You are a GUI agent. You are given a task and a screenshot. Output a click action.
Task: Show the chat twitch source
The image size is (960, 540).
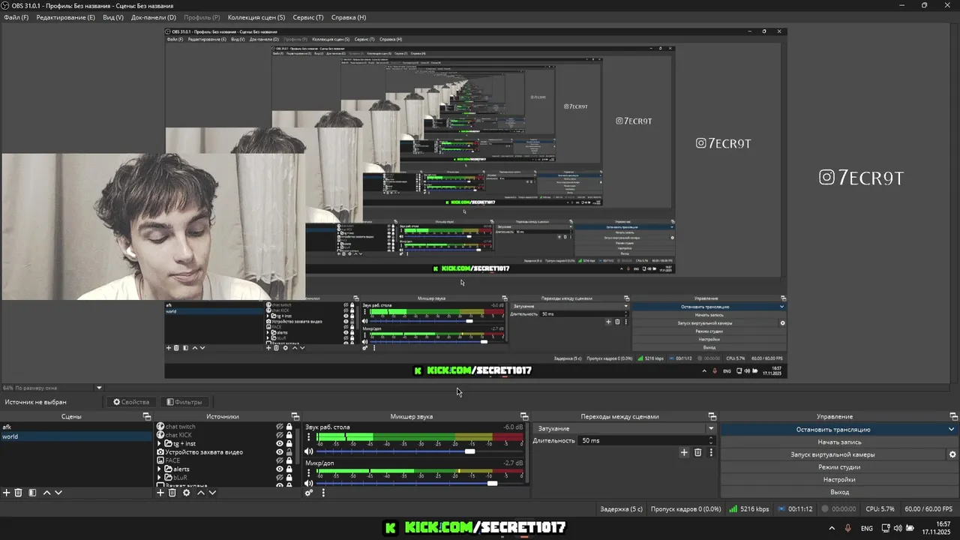[280, 427]
